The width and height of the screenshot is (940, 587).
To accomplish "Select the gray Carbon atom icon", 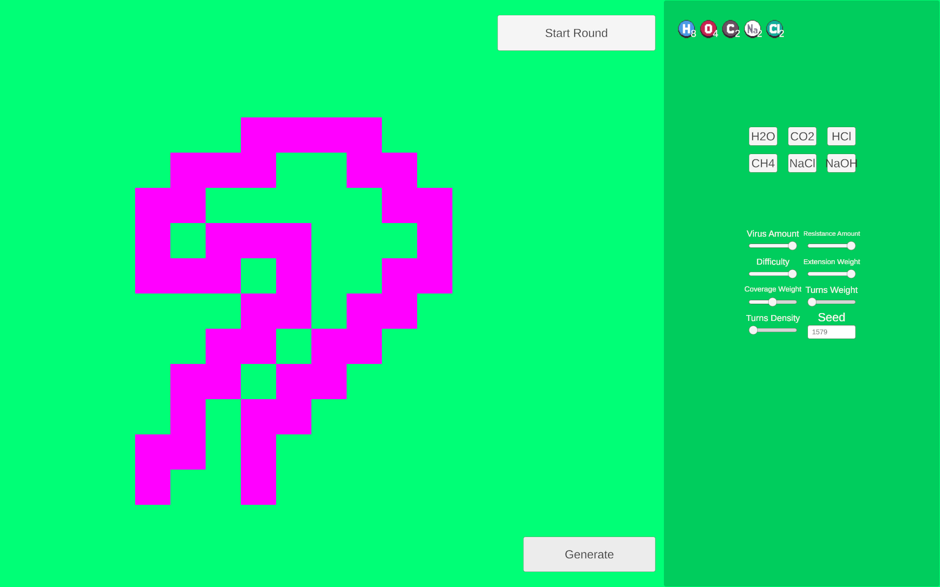I will (730, 29).
